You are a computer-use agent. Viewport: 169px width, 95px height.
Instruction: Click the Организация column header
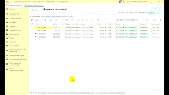point(156,24)
